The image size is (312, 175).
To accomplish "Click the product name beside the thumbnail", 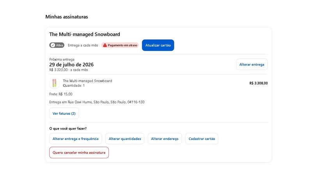I will (x=87, y=81).
